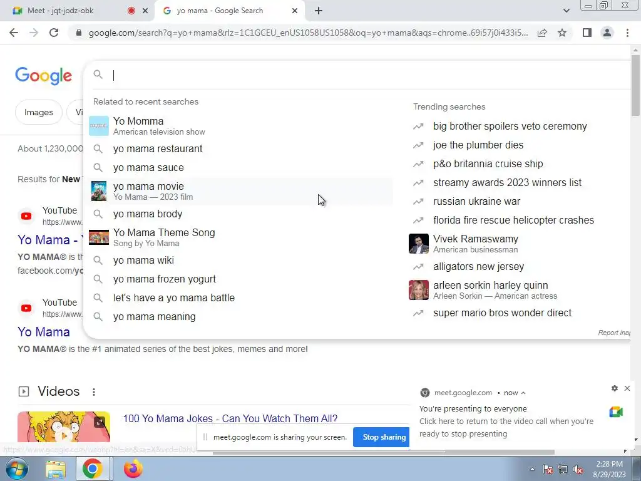Open the Windows Start menu
The image size is (641, 481).
click(16, 468)
